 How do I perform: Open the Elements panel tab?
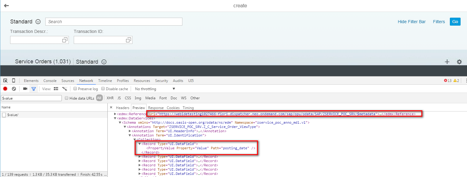31,81
